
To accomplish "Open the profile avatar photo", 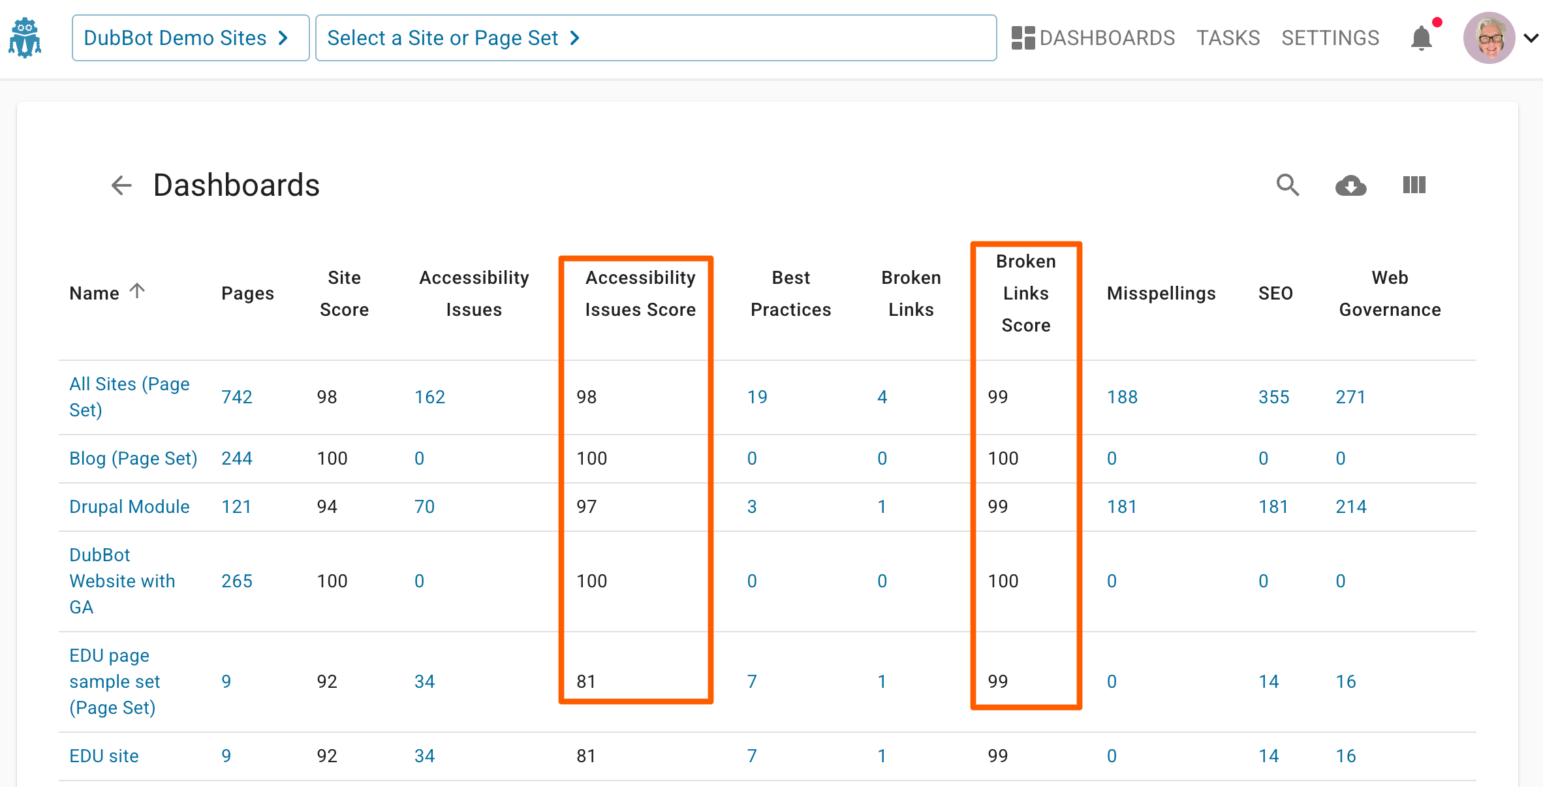I will [x=1489, y=37].
